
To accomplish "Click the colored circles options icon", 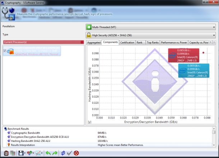I will pyautogui.click(x=29, y=153).
